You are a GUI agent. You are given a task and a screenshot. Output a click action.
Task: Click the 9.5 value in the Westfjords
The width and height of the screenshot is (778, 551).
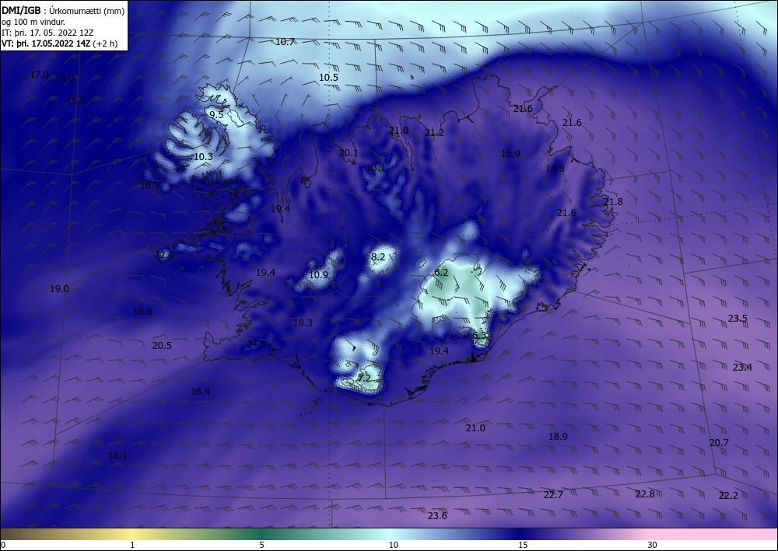click(x=216, y=115)
